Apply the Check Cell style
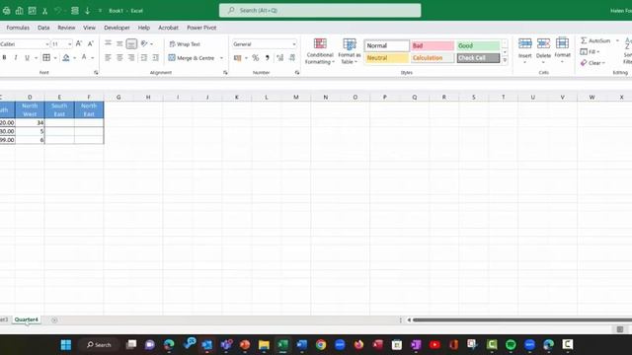632x355 pixels. pos(478,58)
